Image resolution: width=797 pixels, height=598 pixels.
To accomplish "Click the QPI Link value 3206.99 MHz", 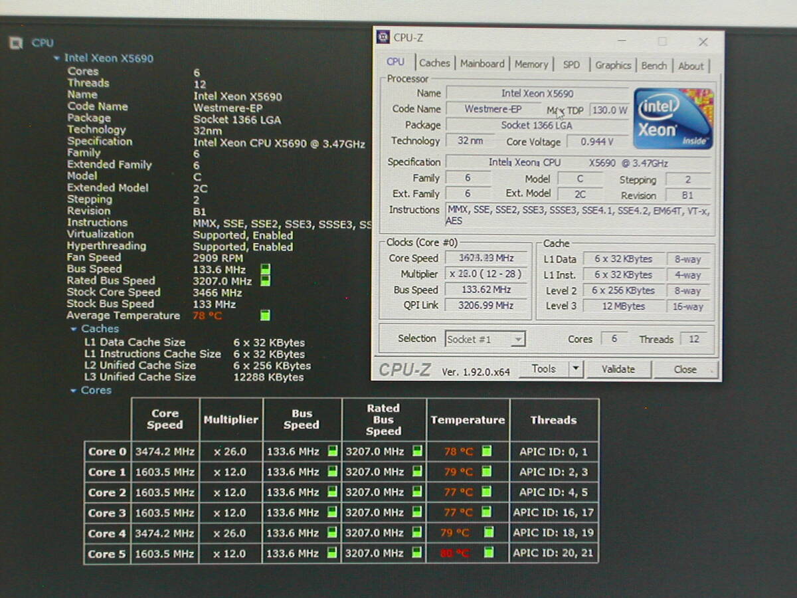I will pos(487,306).
